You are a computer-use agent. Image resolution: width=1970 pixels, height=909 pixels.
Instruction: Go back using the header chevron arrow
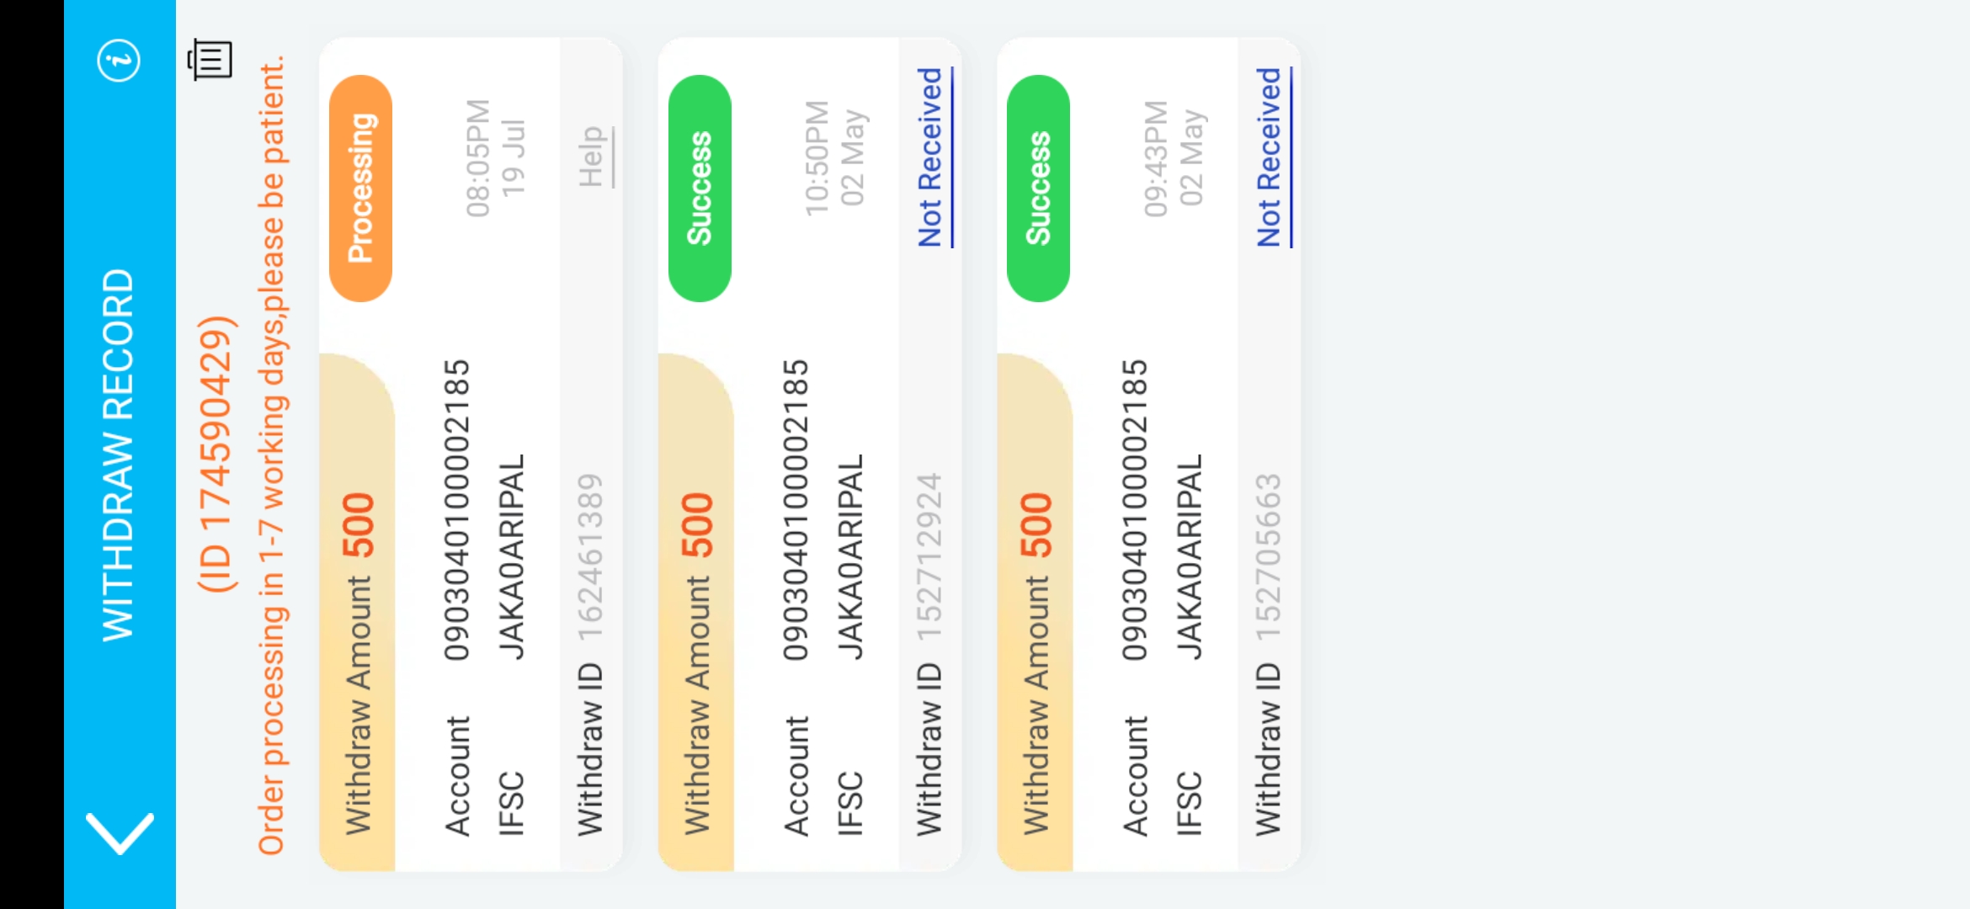tap(120, 832)
